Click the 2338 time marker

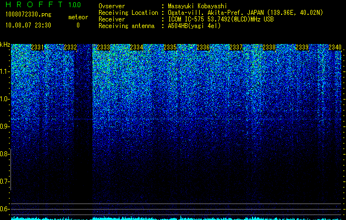[269, 47]
